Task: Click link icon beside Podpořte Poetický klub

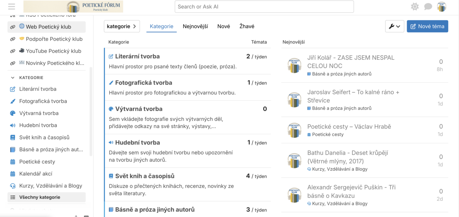Action: (13, 39)
